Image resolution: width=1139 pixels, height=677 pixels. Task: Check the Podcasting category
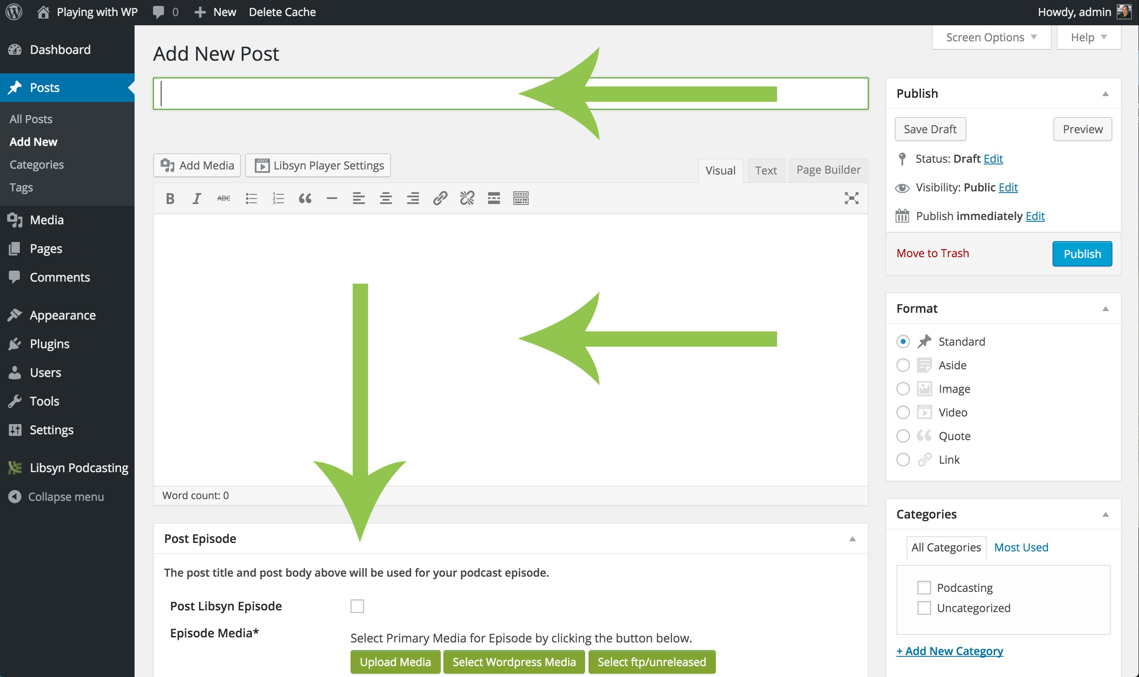click(x=924, y=588)
